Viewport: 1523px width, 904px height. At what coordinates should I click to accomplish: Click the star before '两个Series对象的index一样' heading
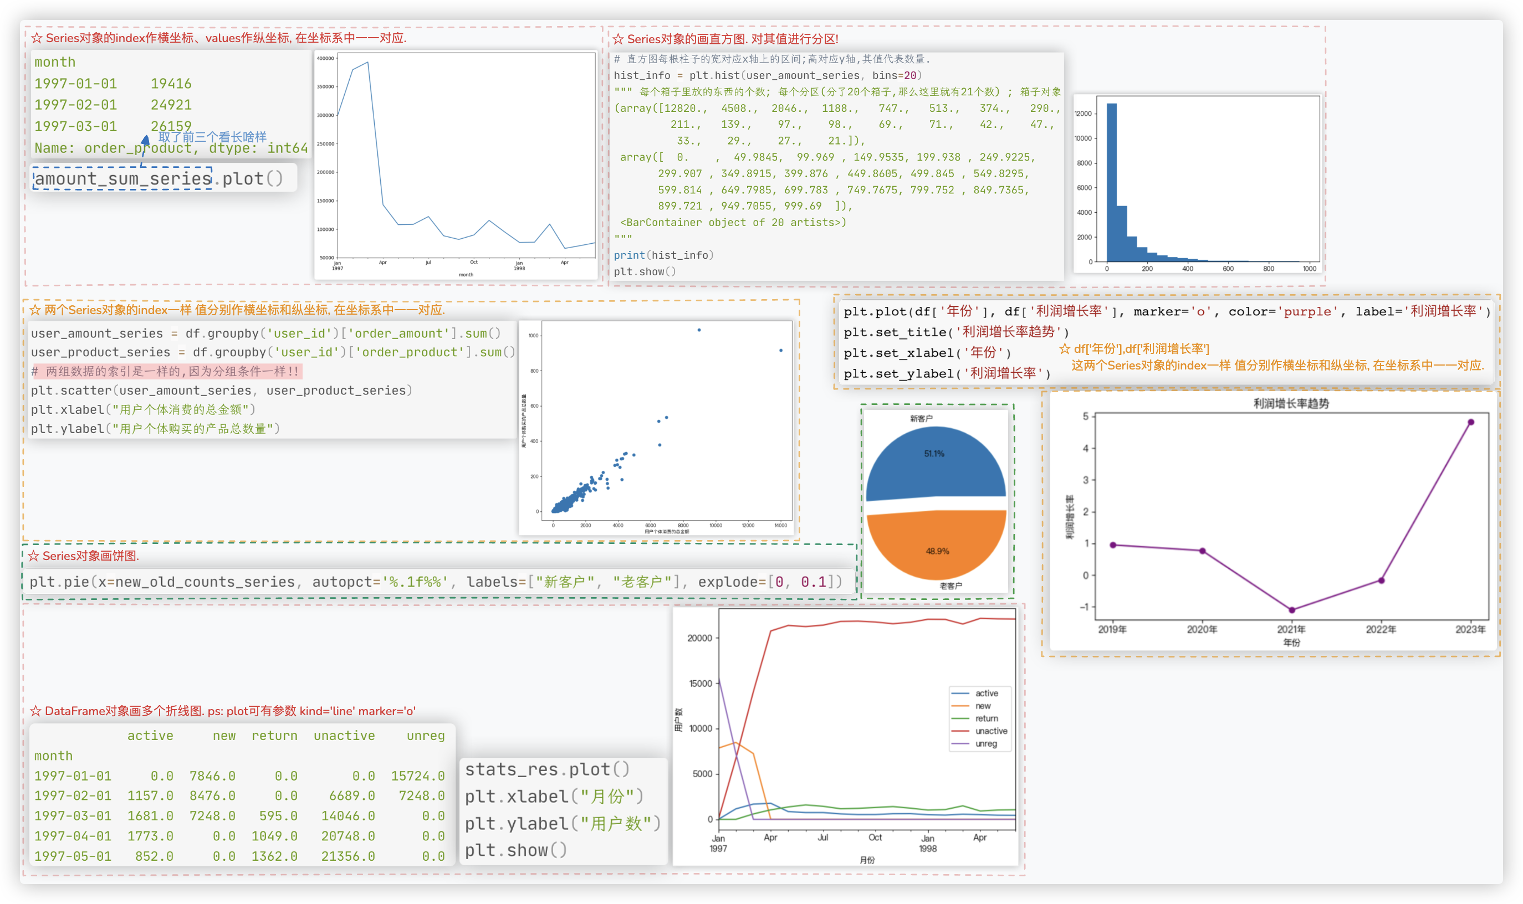point(35,310)
